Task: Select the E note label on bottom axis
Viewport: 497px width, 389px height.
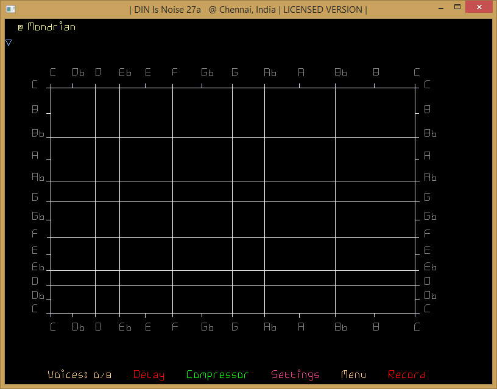Action: [x=147, y=327]
